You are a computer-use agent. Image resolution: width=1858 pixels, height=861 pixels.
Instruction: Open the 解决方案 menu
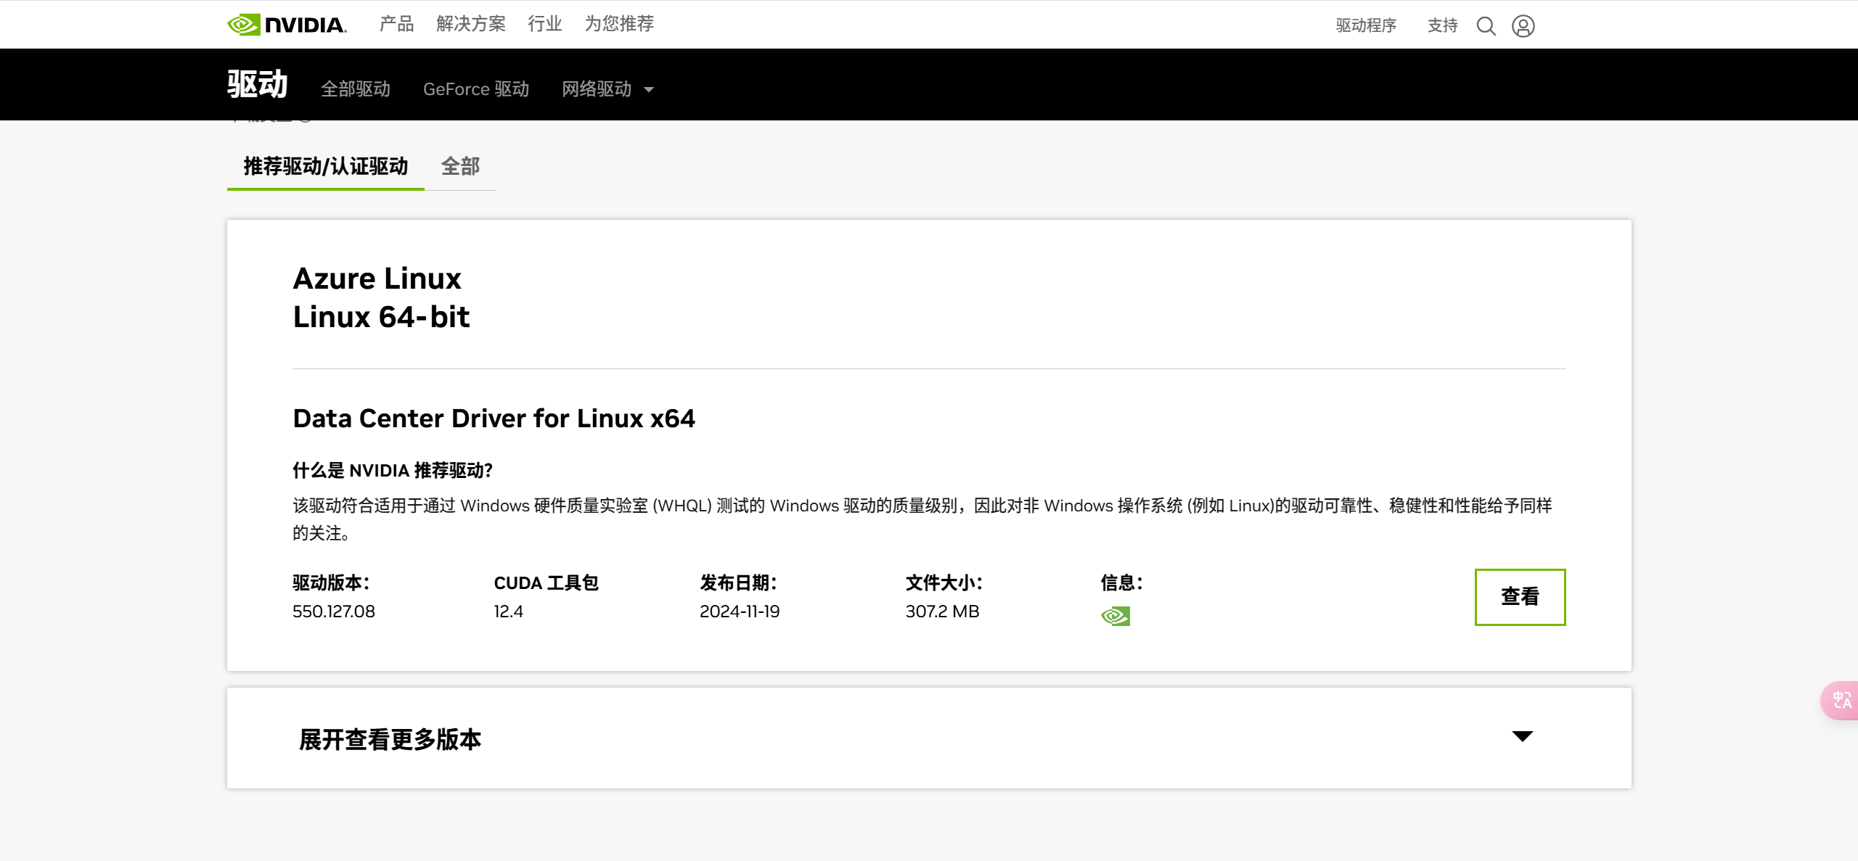coord(470,24)
